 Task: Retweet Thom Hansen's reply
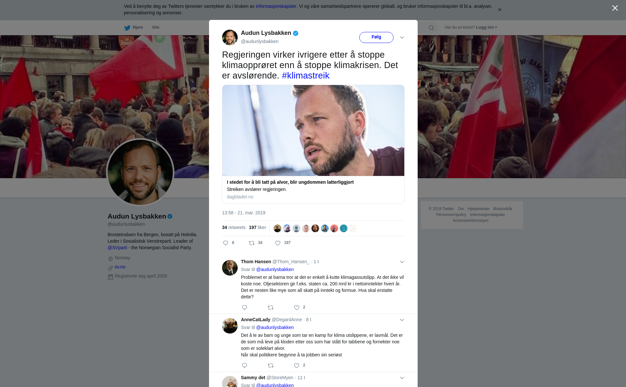pyautogui.click(x=271, y=308)
